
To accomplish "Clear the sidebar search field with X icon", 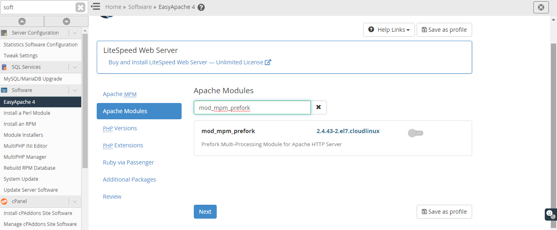I will click(80, 7).
